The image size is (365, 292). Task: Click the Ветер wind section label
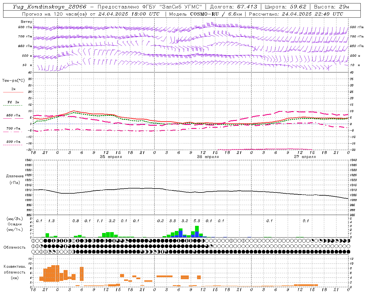pyautogui.click(x=27, y=22)
